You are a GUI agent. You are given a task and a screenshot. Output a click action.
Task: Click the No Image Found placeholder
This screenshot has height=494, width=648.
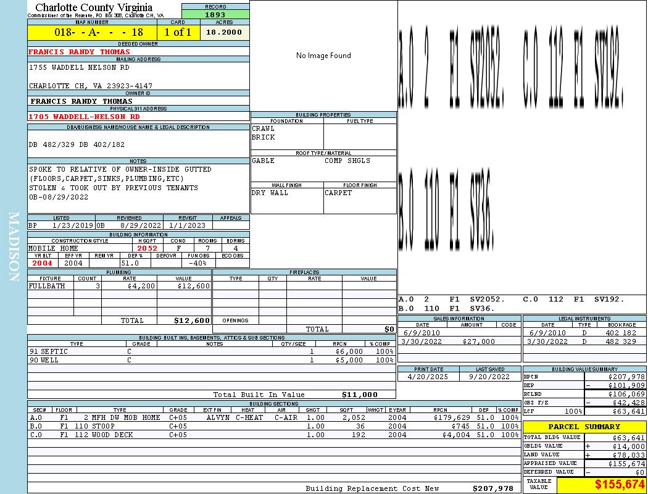323,56
